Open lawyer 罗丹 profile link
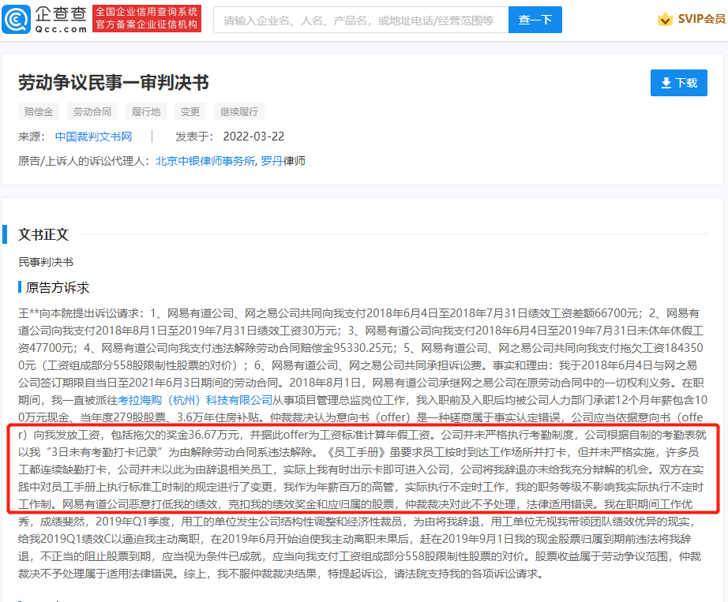This screenshot has height=602, width=728. [x=272, y=161]
